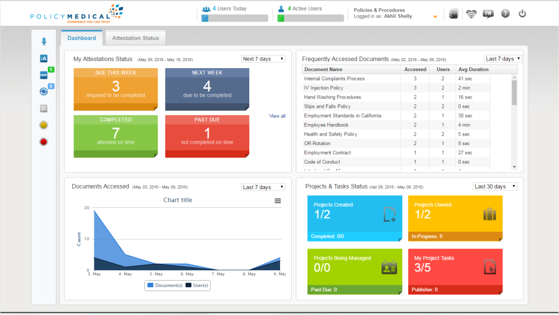Open the 'Next 7 days' attestations dropdown
559x315 pixels.
pos(263,59)
